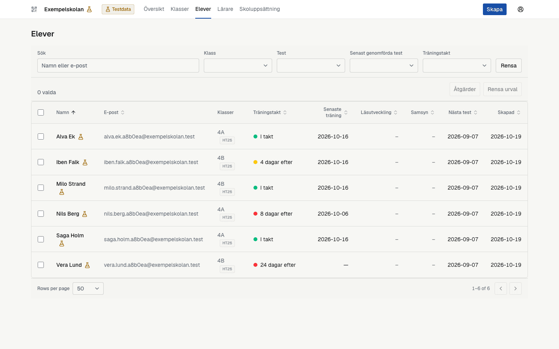559x349 pixels.
Task: Tick the select-all checkbox in the table header
Action: pyautogui.click(x=41, y=112)
